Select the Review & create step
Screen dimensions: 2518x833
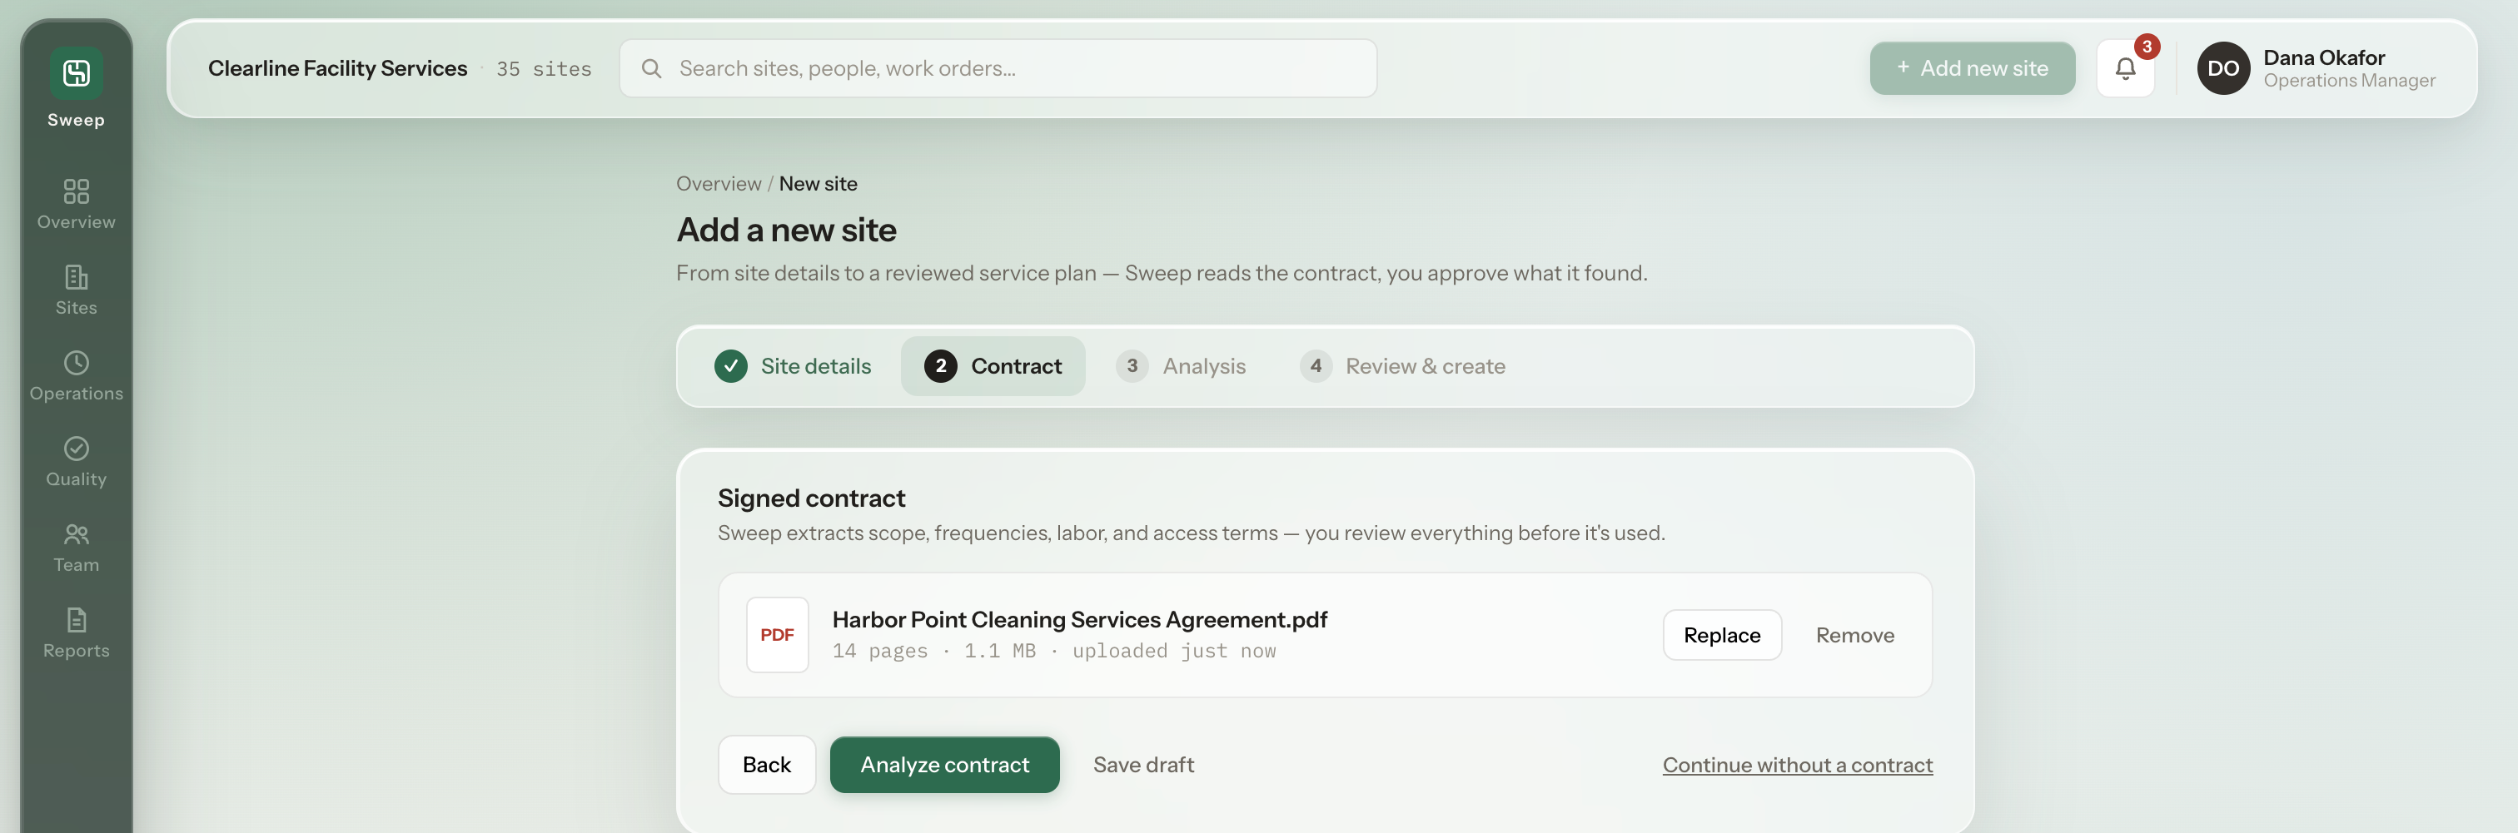point(1403,366)
